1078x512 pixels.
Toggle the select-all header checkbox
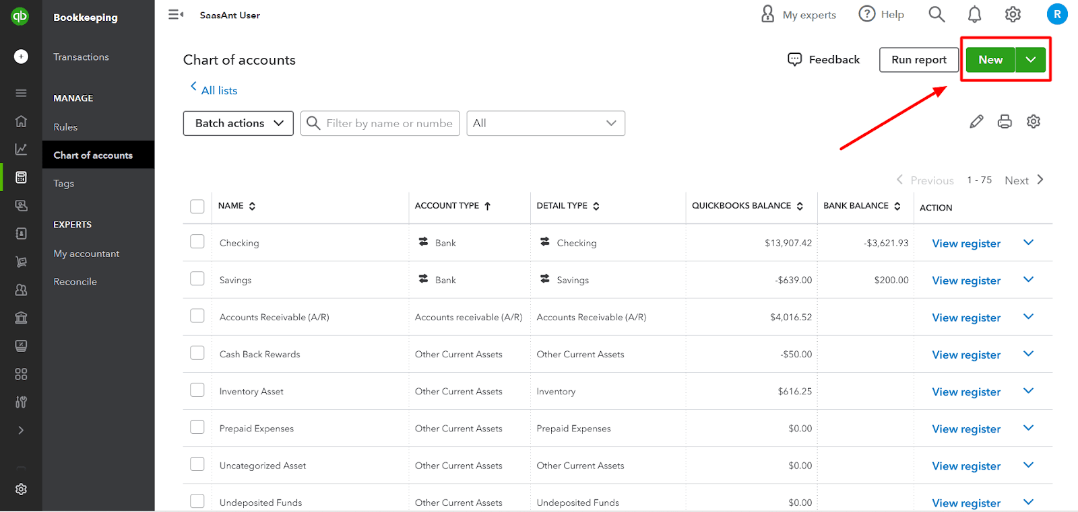click(197, 207)
